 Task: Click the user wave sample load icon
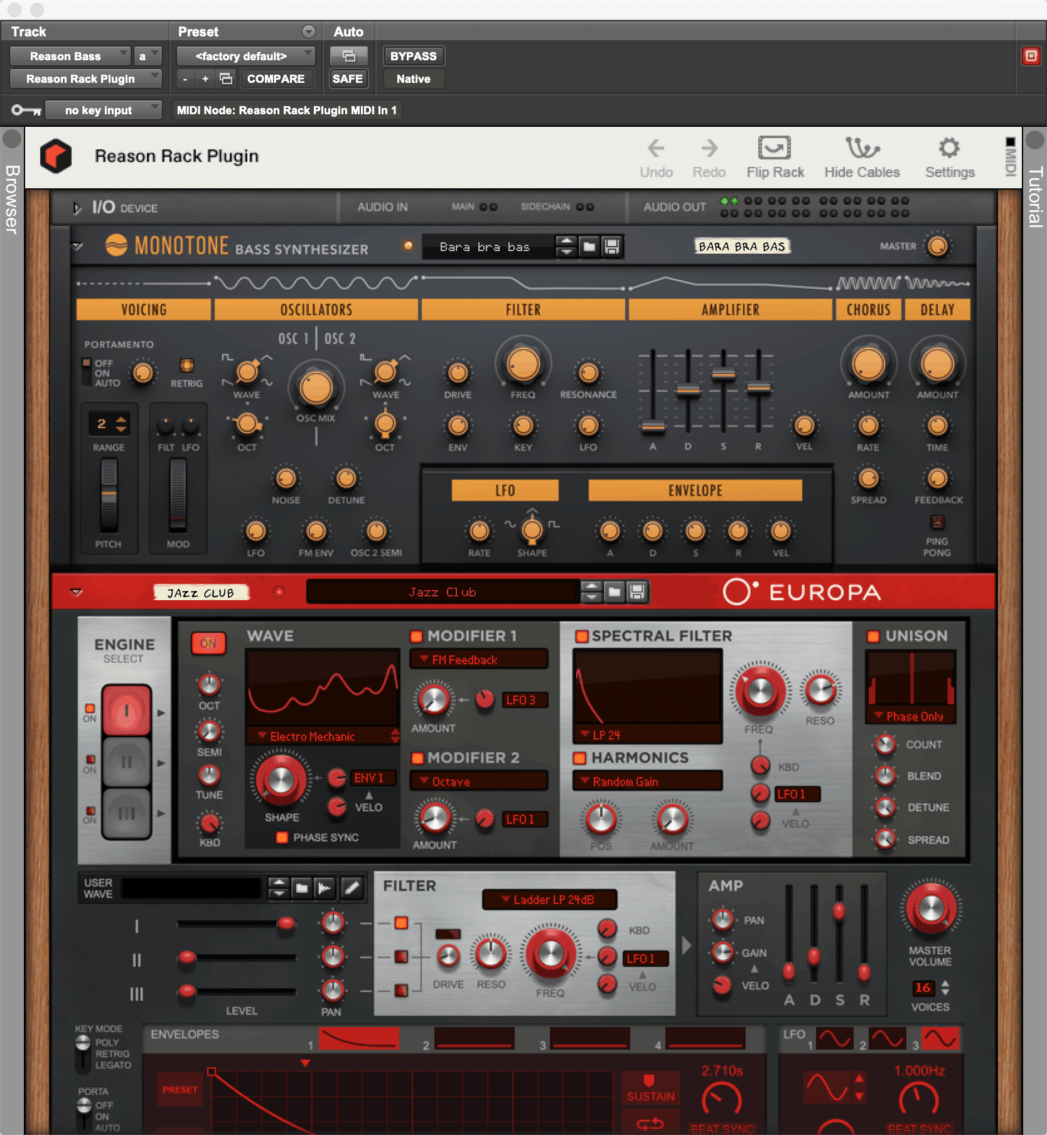tap(325, 888)
